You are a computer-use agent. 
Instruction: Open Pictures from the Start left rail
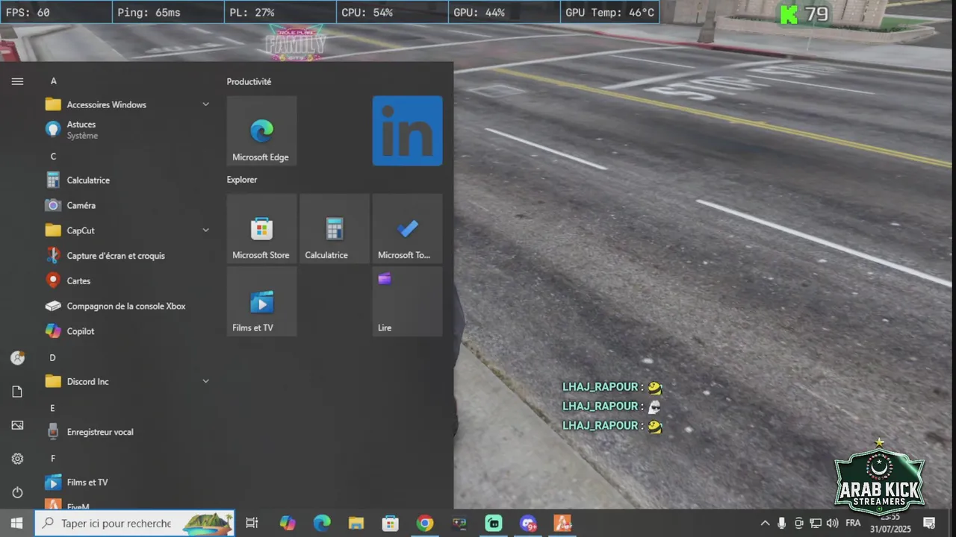click(17, 425)
